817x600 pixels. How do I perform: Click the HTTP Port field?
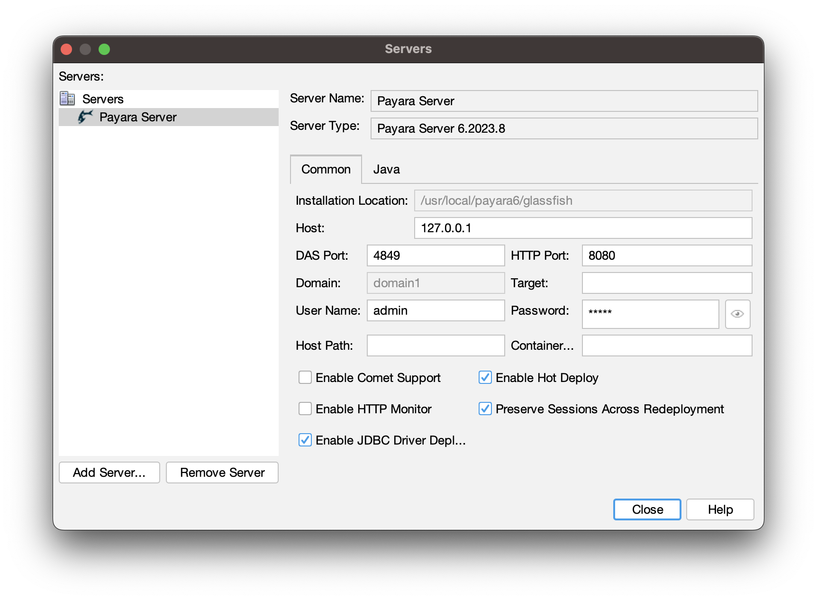click(x=667, y=255)
